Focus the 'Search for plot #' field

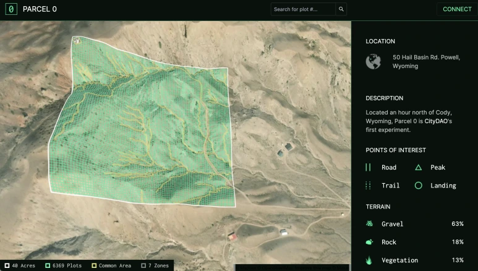tap(304, 9)
